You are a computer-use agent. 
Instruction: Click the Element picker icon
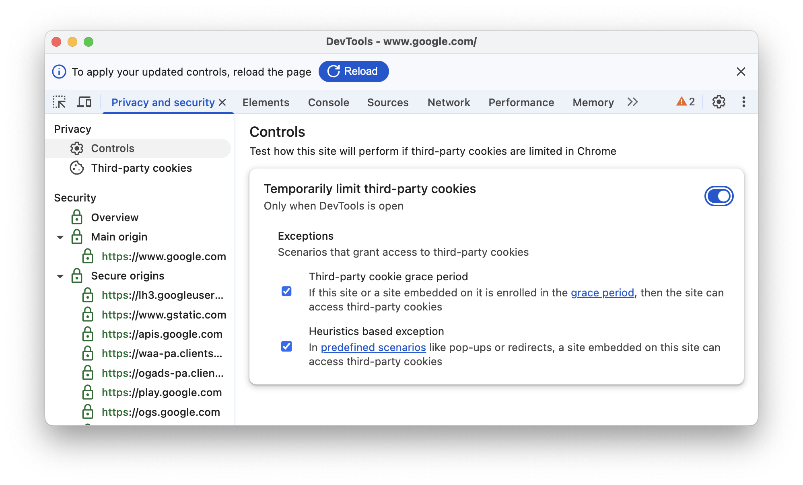[x=60, y=102]
